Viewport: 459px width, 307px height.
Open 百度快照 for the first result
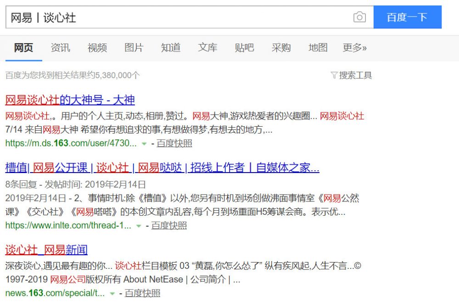click(x=174, y=143)
